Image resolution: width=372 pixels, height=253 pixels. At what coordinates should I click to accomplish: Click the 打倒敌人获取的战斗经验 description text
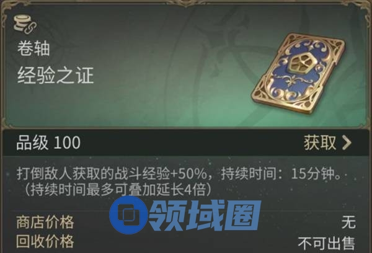[93, 174]
